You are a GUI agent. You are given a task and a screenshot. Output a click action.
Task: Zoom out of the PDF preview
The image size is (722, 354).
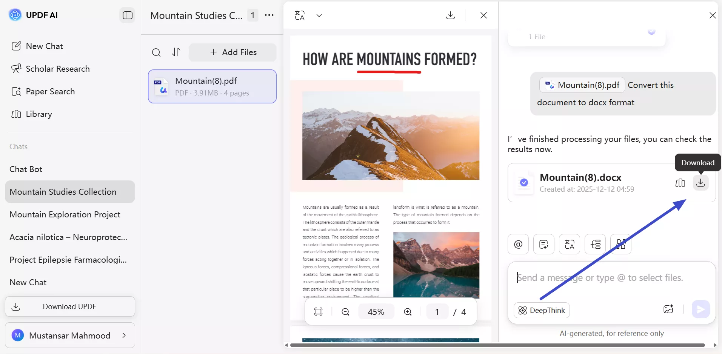point(345,312)
